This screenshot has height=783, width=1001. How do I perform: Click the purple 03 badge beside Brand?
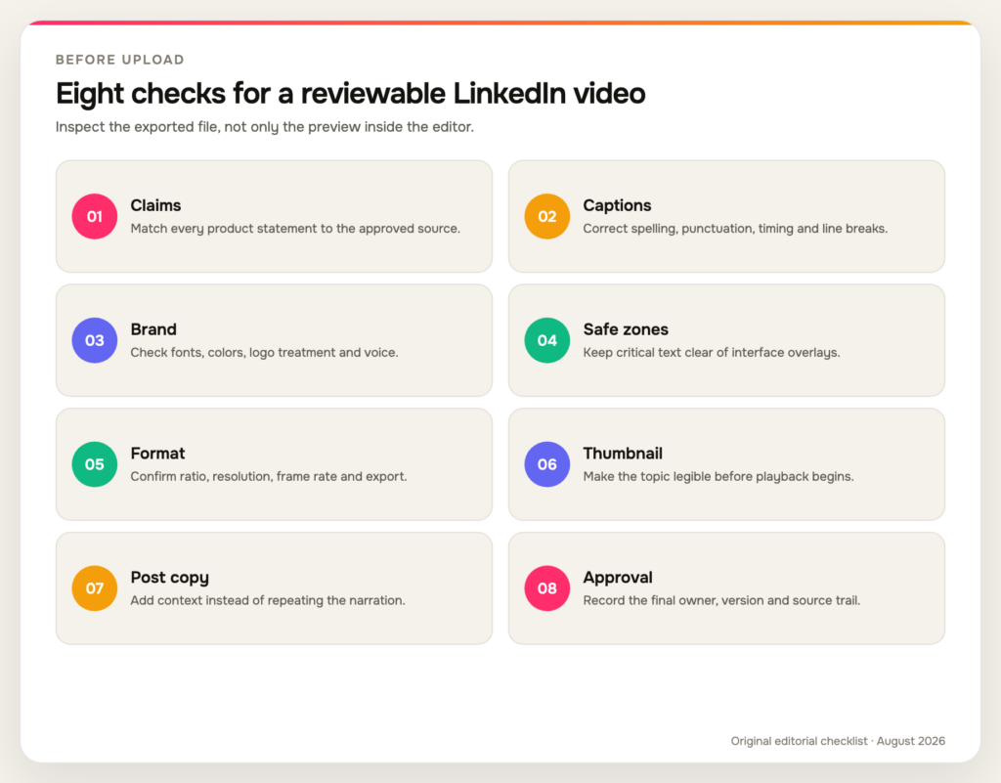95,340
